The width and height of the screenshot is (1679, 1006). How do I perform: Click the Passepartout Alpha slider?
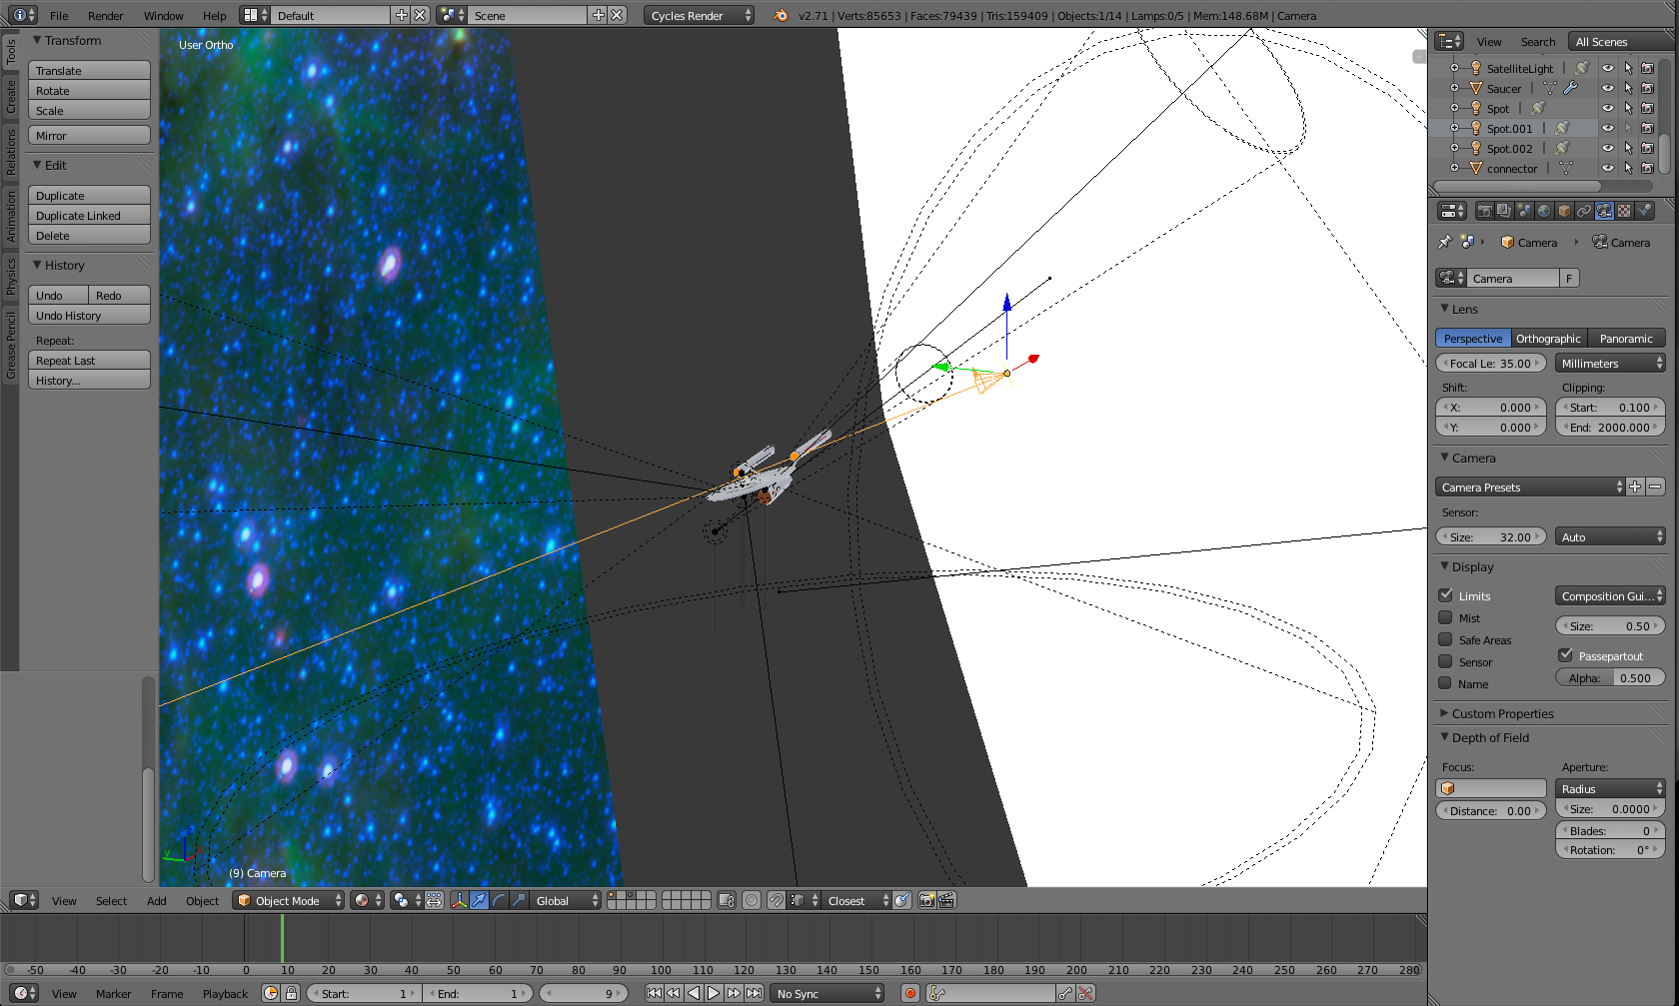[1610, 677]
